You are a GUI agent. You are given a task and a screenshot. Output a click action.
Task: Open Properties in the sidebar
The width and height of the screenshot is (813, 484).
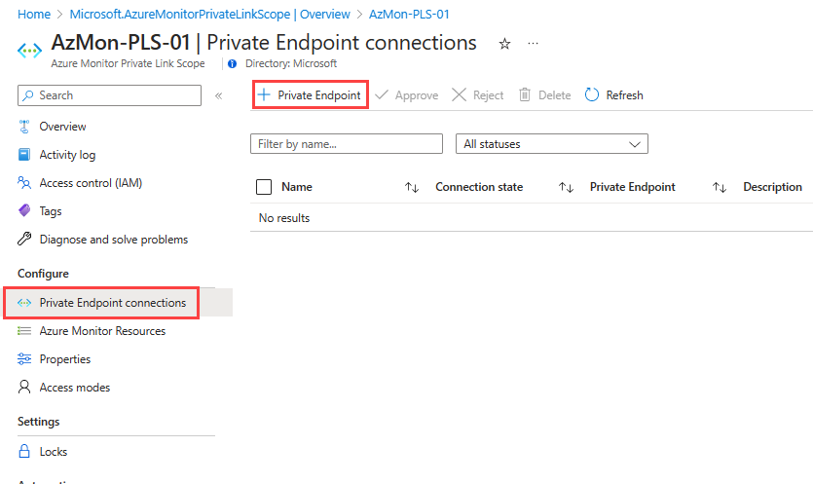[x=65, y=359]
